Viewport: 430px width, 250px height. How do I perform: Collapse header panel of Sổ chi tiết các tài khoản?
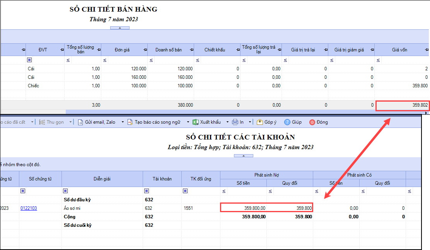click(x=244, y=156)
